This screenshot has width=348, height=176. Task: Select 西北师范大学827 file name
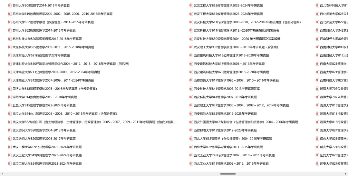pos(334,22)
